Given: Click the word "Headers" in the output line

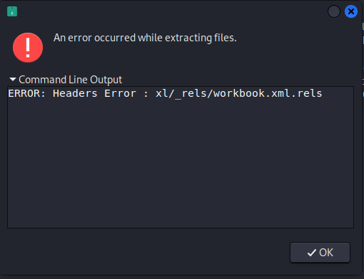Looking at the screenshot, I should 75,93.
